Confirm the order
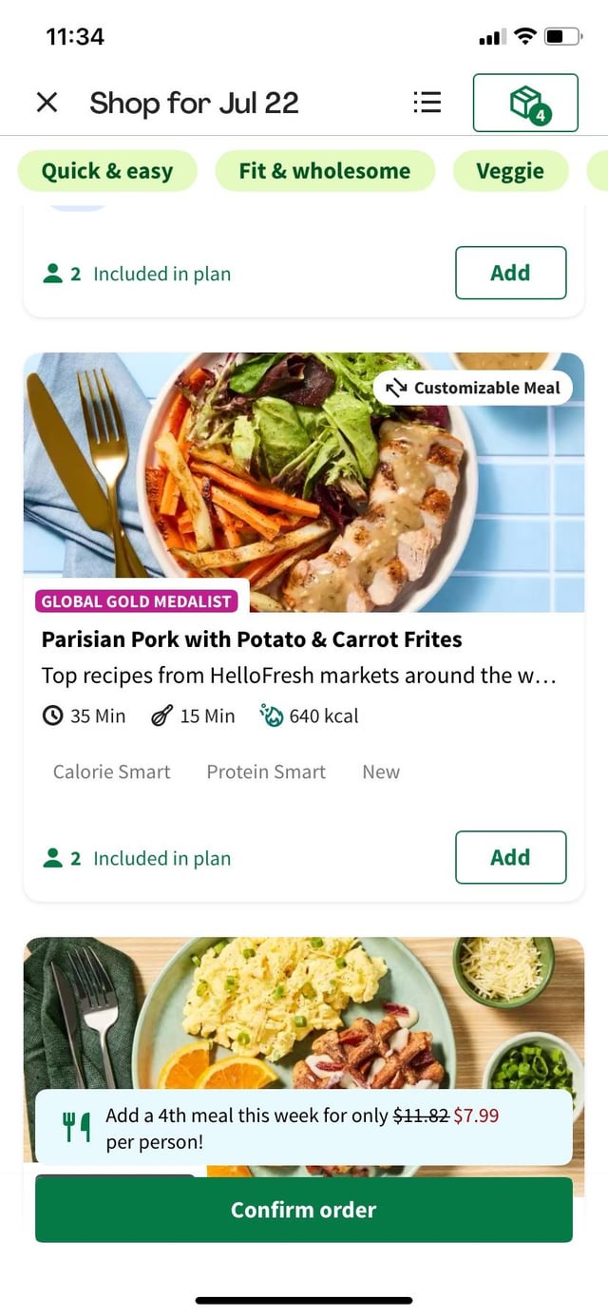 point(304,1210)
